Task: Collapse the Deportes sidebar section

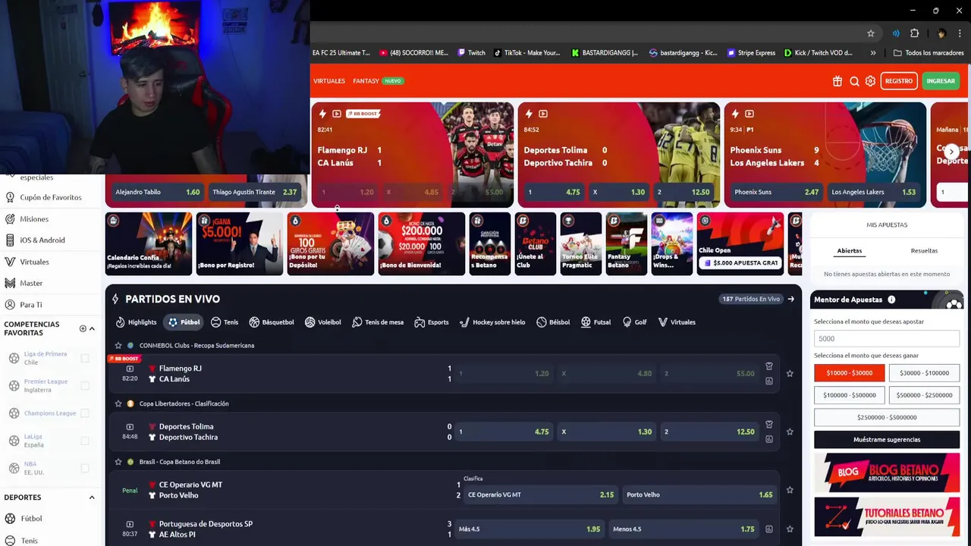Action: (x=92, y=497)
